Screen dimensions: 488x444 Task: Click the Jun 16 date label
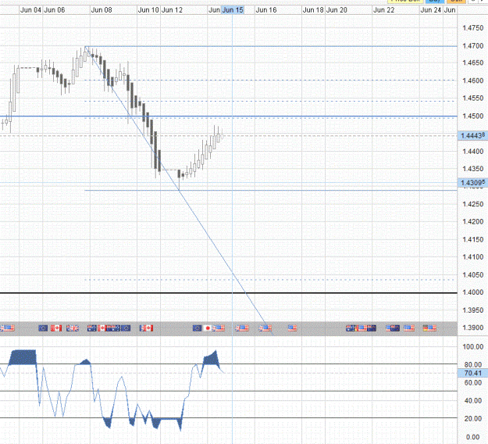(x=266, y=10)
